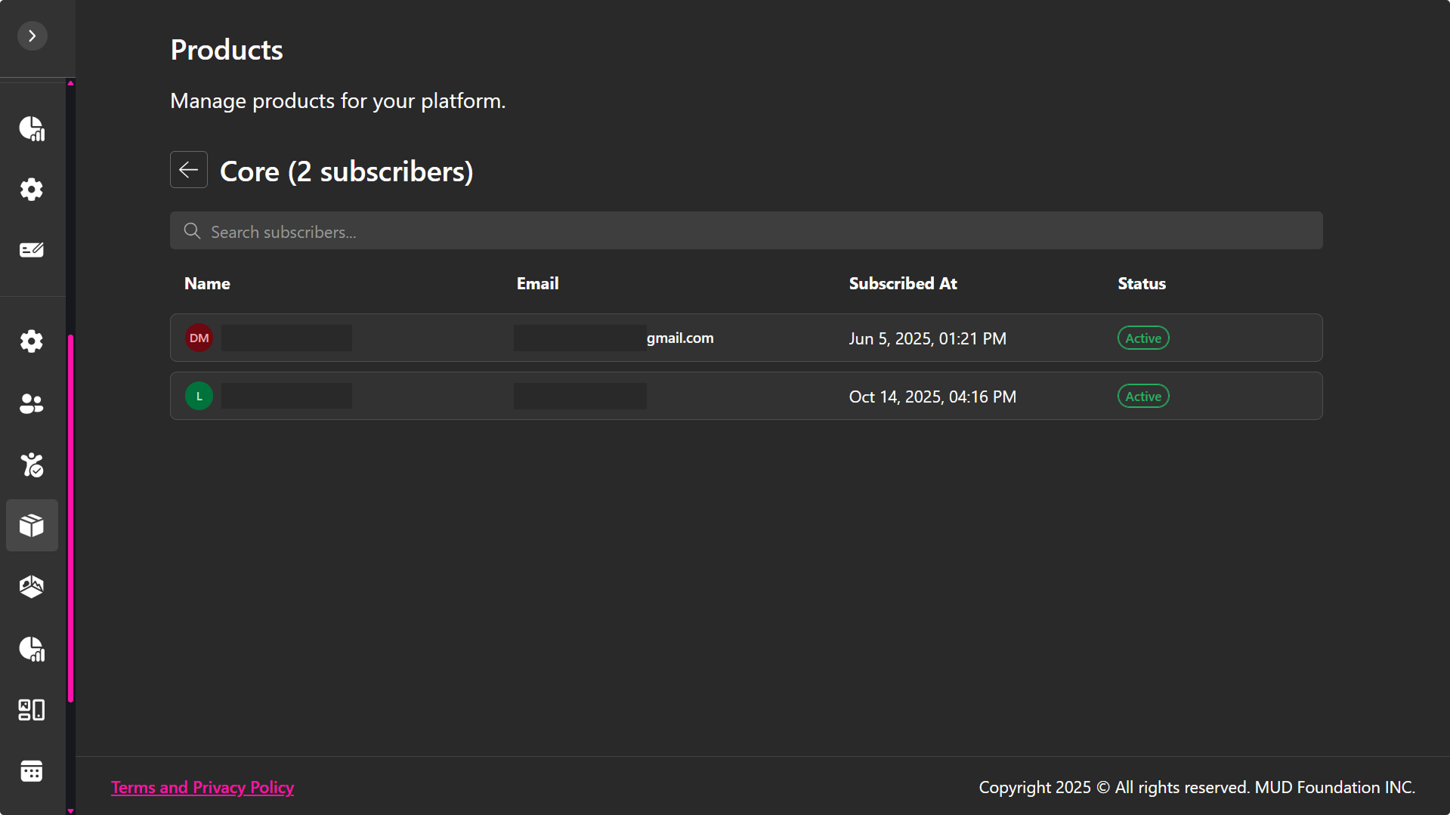Viewport: 1450px width, 815px height.
Task: Go back using the left arrow button
Action: coord(189,170)
